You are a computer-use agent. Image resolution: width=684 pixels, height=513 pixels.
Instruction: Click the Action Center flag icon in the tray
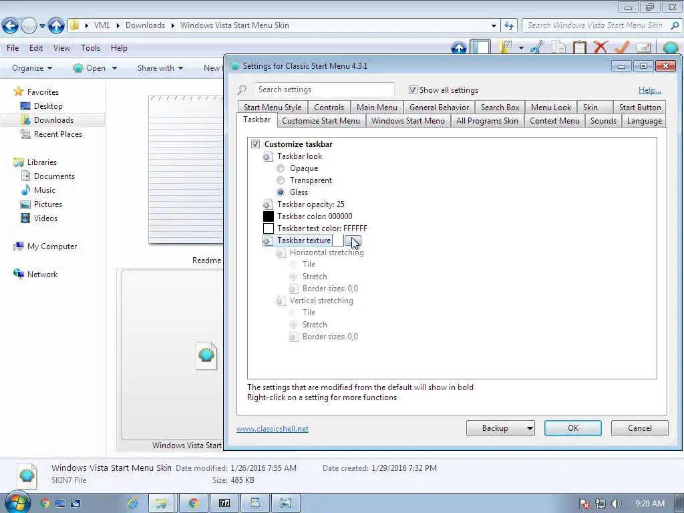point(584,504)
